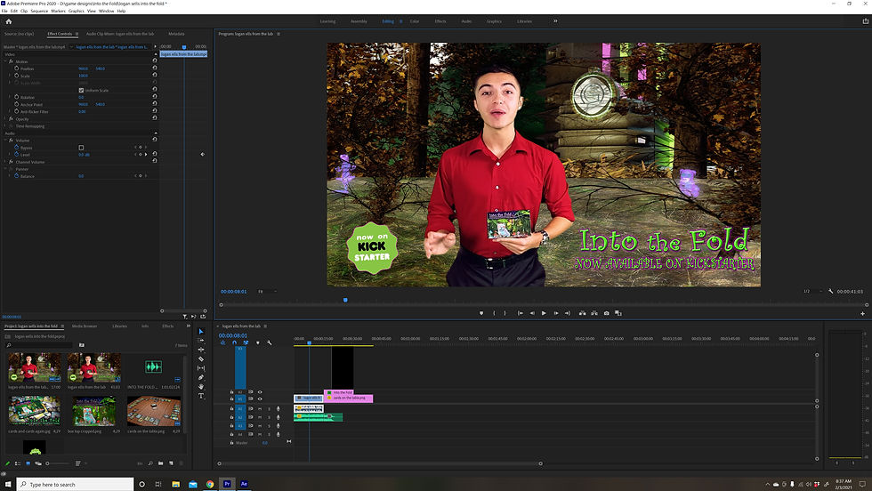Open Program monitor Settings wrench
The width and height of the screenshot is (872, 491).
(831, 291)
